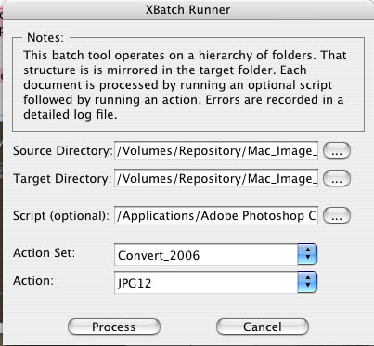Dismiss the dialog with Cancel
The height and width of the screenshot is (346, 374).
click(263, 327)
